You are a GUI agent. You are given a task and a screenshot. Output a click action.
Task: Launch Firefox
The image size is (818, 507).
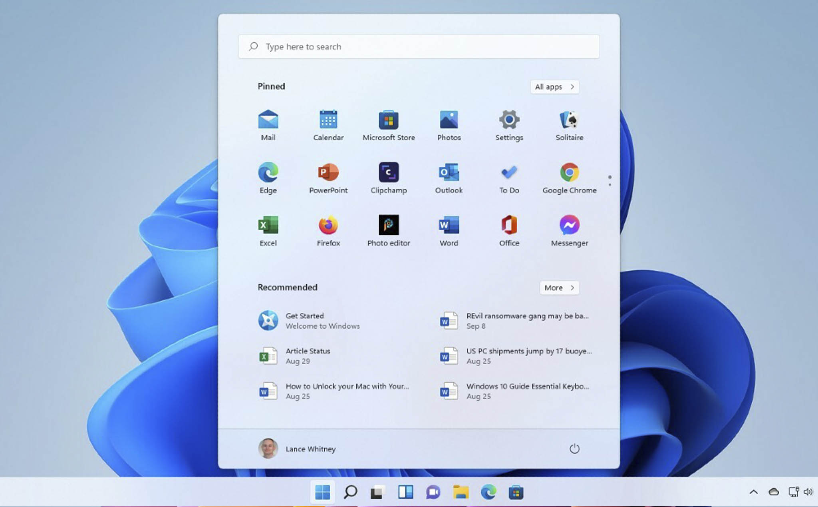coord(328,231)
